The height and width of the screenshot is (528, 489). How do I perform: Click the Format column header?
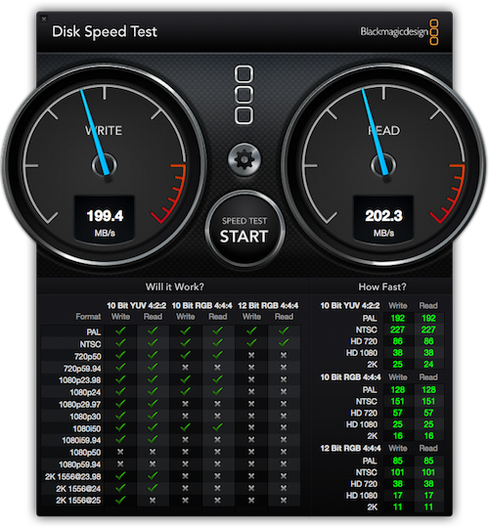[88, 317]
